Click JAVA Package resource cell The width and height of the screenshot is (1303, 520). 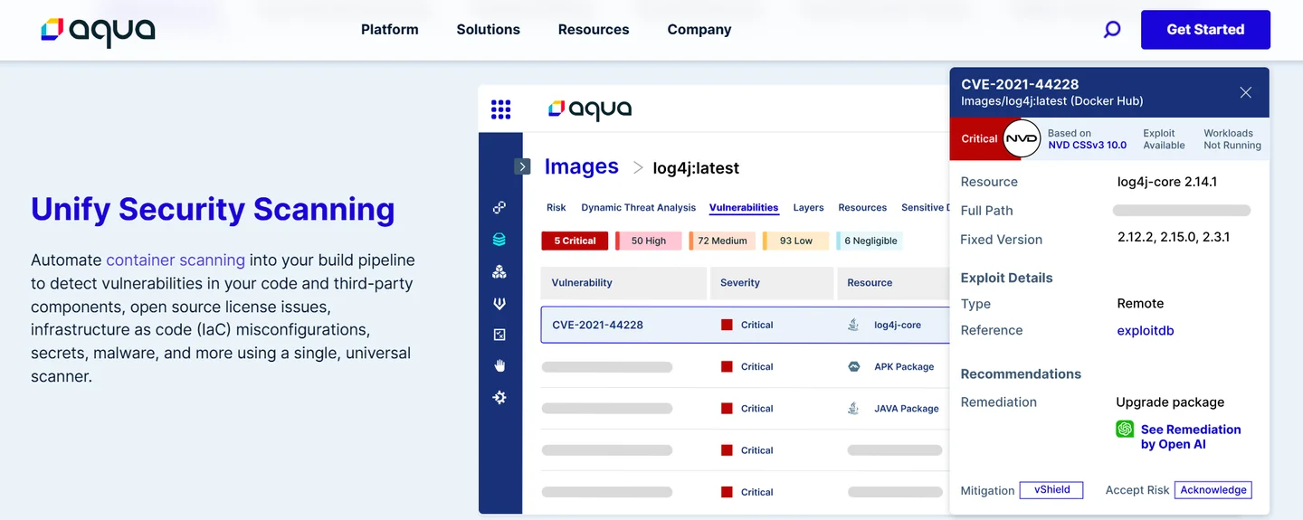(x=907, y=408)
